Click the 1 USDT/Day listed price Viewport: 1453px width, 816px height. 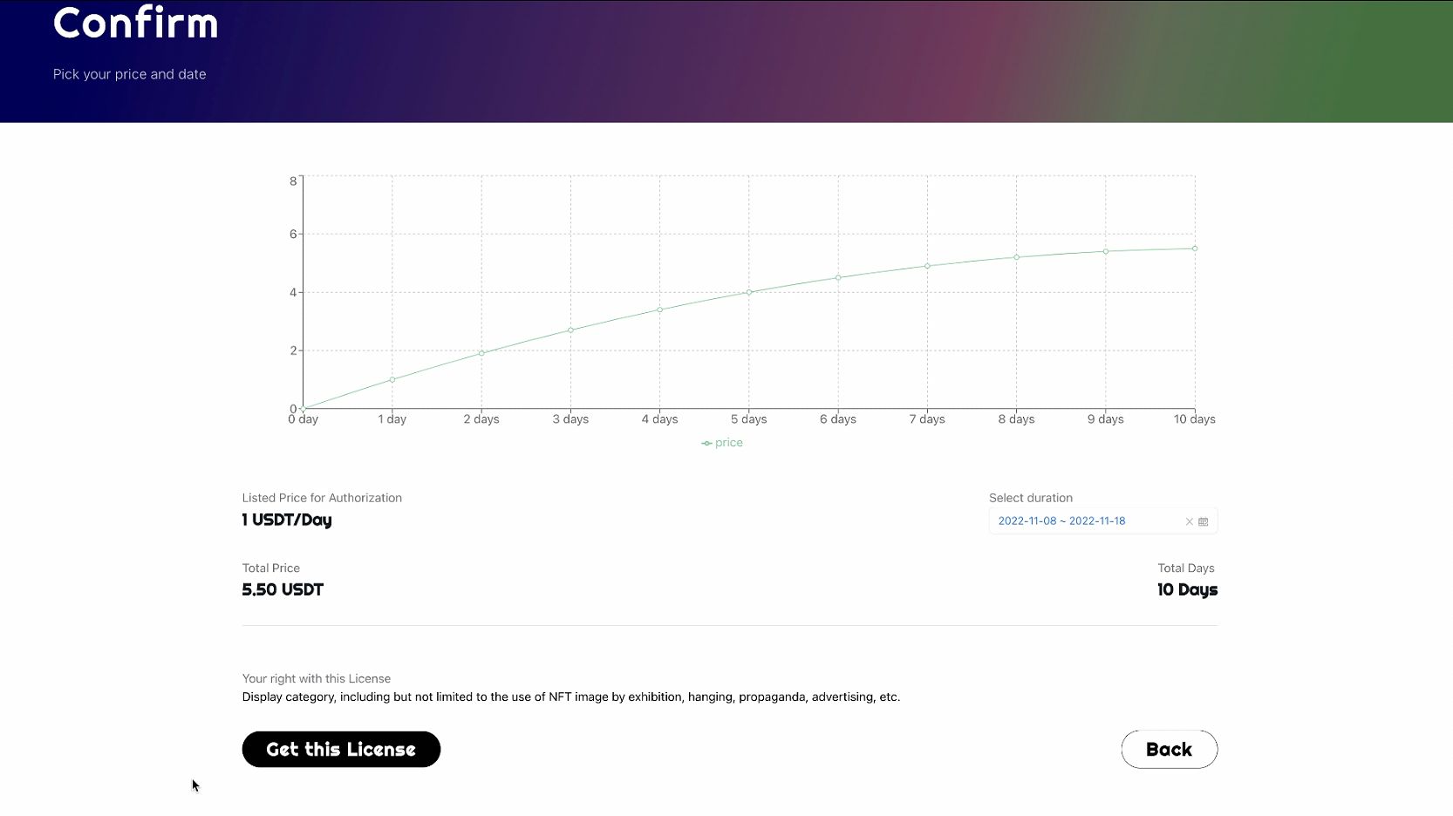(287, 520)
